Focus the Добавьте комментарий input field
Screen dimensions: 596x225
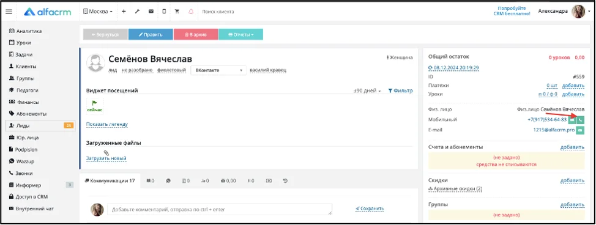pyautogui.click(x=220, y=209)
